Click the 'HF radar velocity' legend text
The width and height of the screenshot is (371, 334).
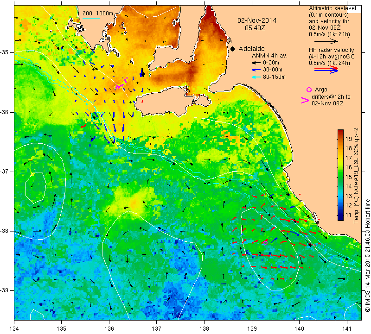(332, 50)
